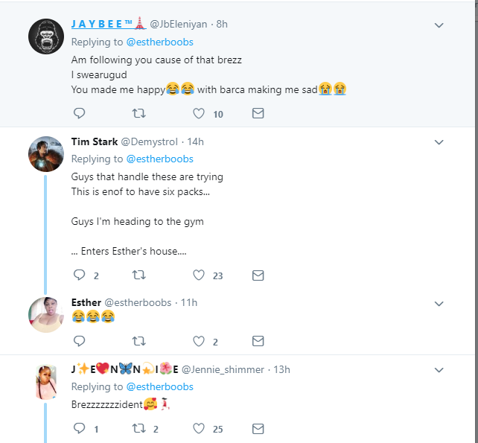This screenshot has width=478, height=443.
Task: Retweet Esther's laughing emoji tweet
Action: pyautogui.click(x=138, y=342)
